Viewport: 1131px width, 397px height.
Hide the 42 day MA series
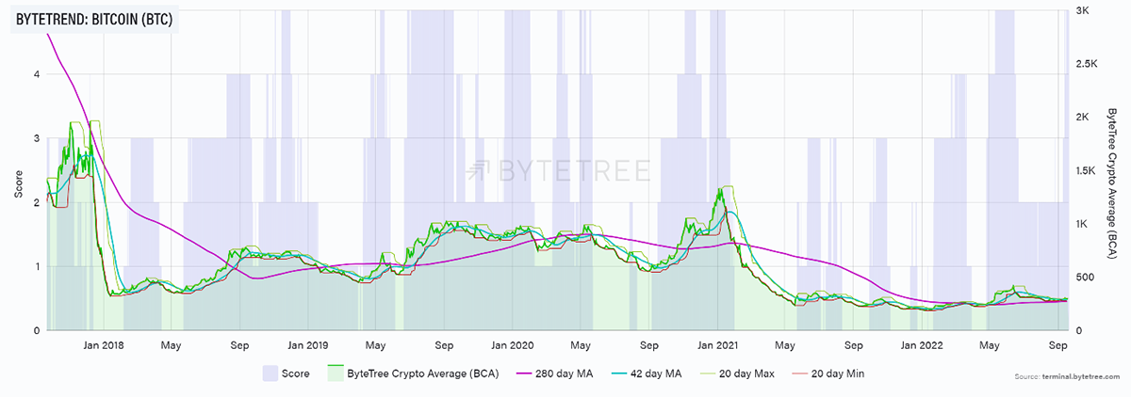[648, 373]
